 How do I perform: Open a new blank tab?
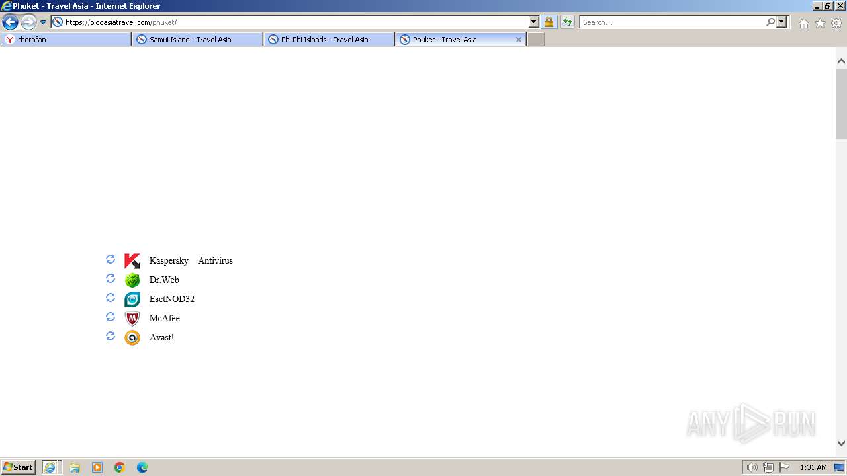coord(535,40)
